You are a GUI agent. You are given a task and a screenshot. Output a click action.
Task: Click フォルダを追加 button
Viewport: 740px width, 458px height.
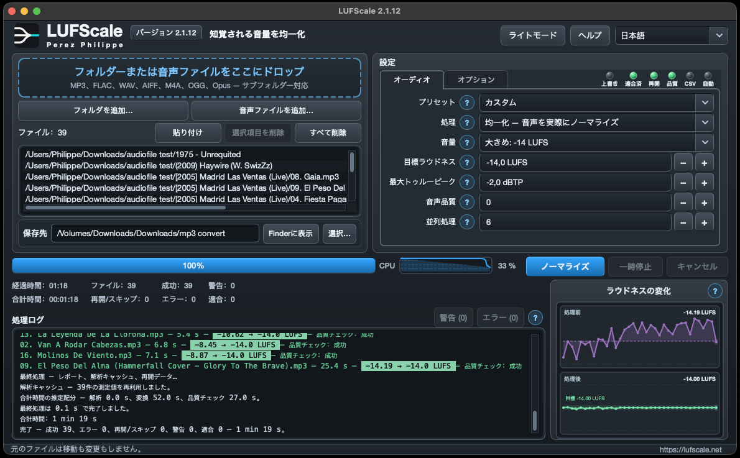point(103,111)
